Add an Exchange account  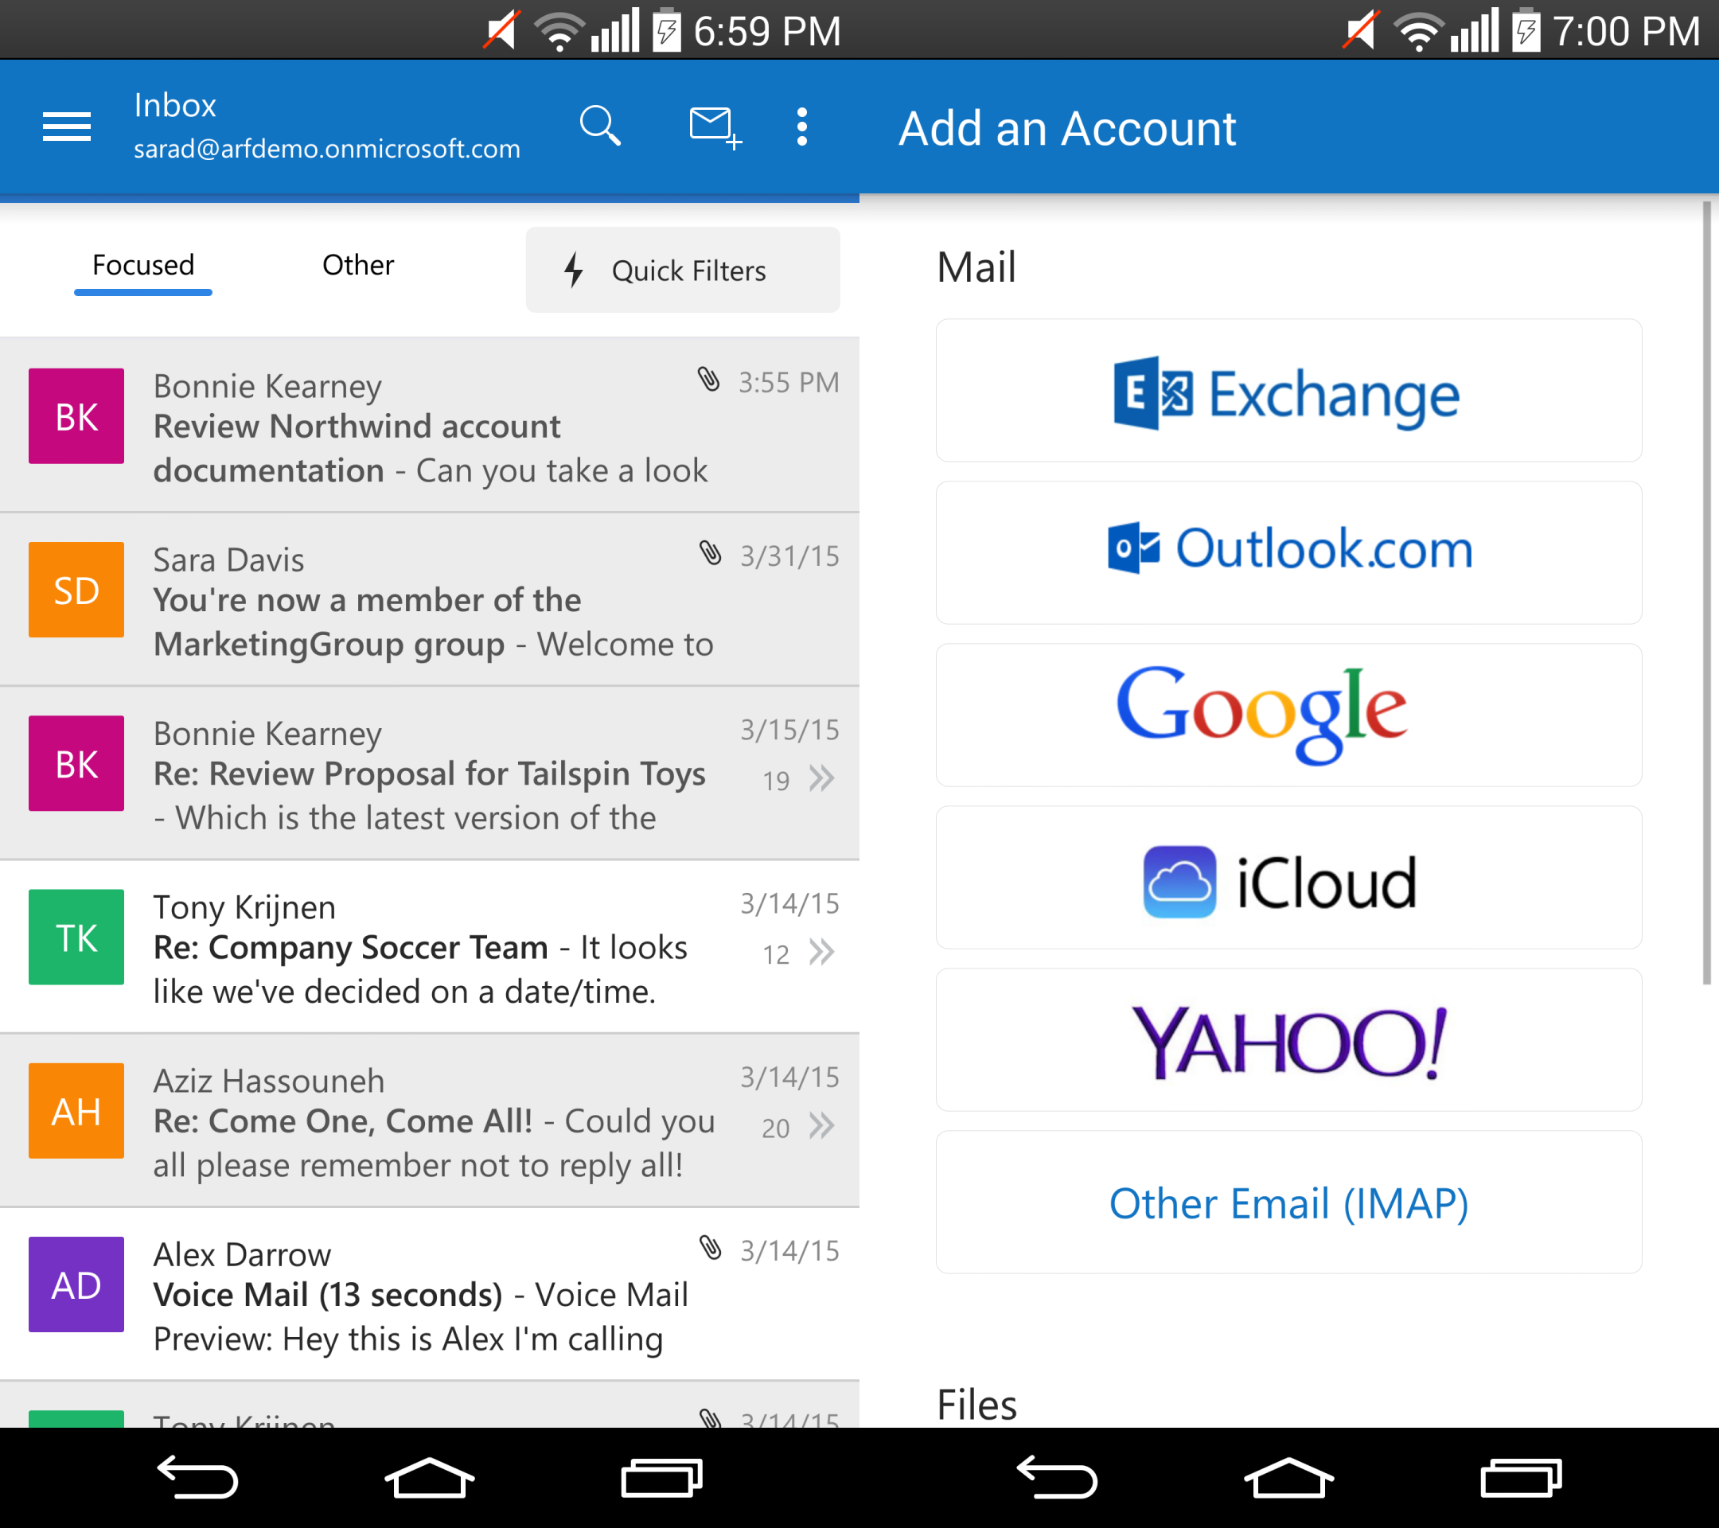tap(1288, 390)
